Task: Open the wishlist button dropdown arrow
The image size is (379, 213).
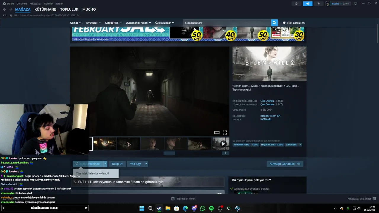Action: coord(105,164)
